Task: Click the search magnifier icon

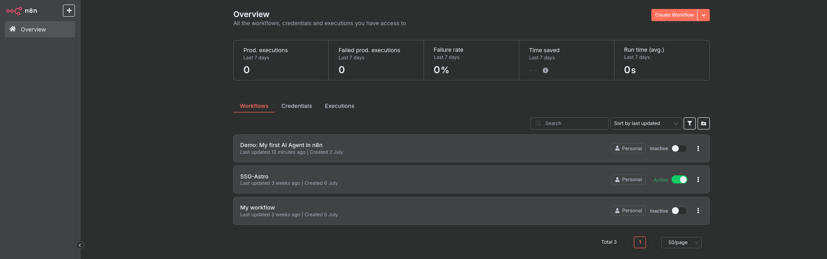Action: tap(538, 123)
